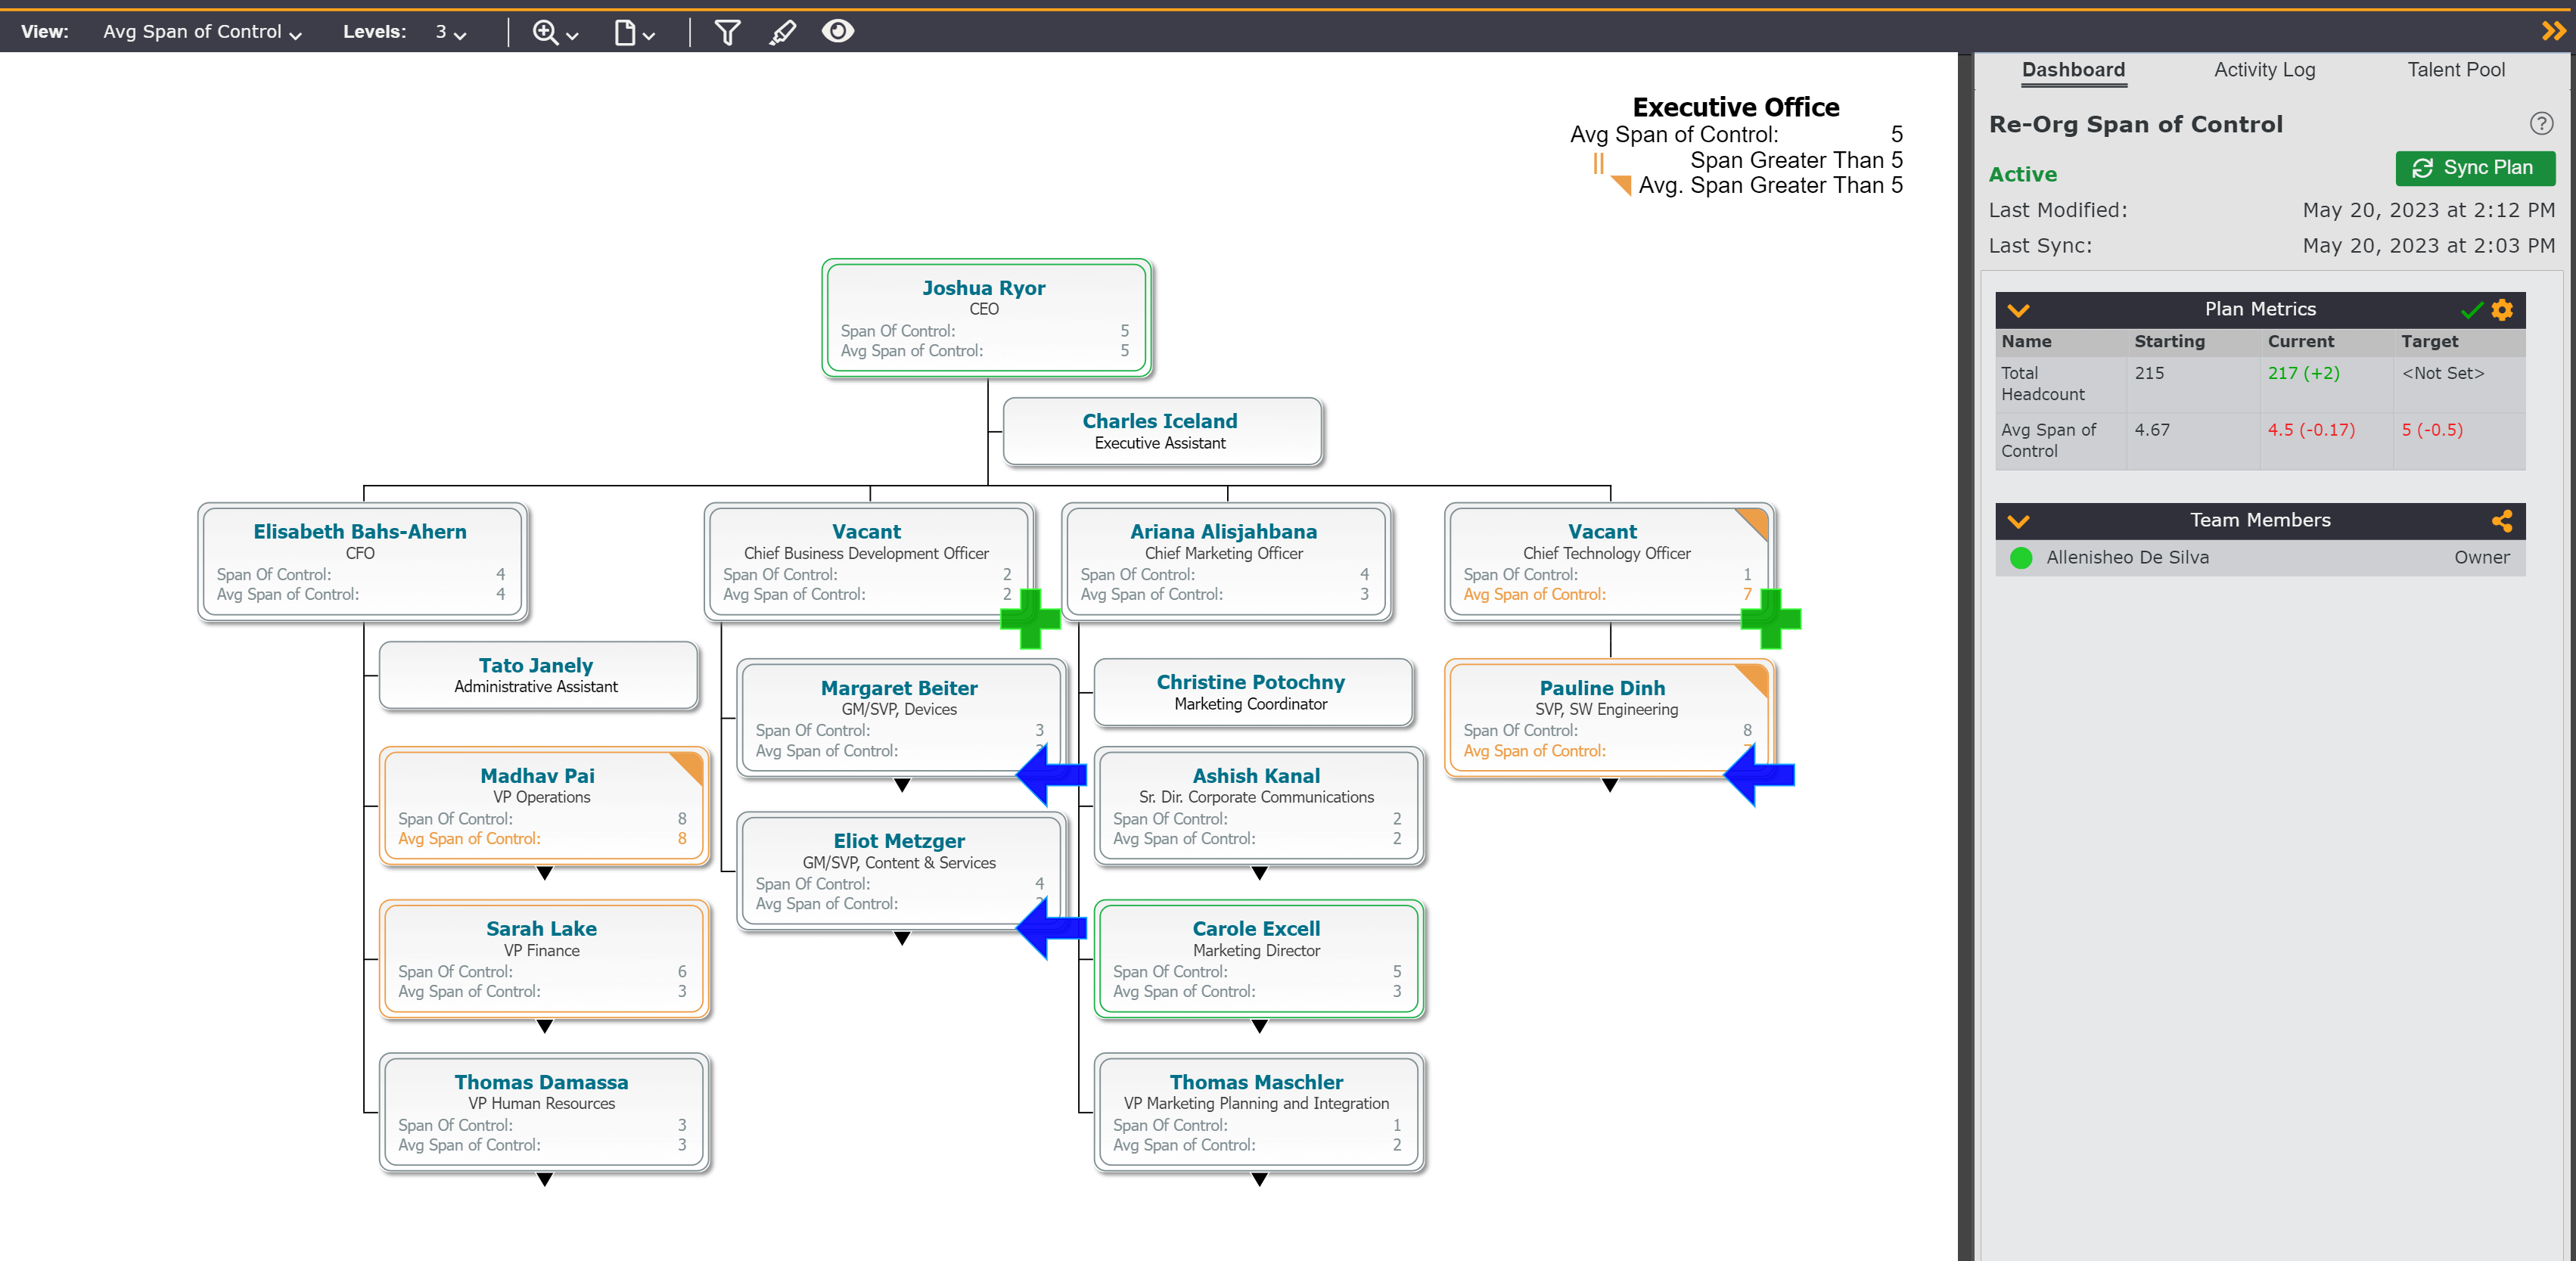Open Ariana Alisjahbana name link
Viewport: 2576px width, 1261px height.
pyautogui.click(x=1223, y=532)
